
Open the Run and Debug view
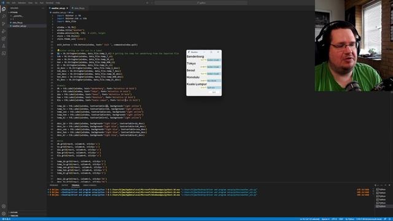pyautogui.click(x=4, y=31)
